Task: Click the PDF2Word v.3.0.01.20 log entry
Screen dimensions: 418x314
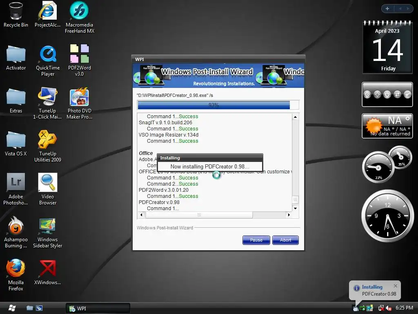Action: (163, 190)
